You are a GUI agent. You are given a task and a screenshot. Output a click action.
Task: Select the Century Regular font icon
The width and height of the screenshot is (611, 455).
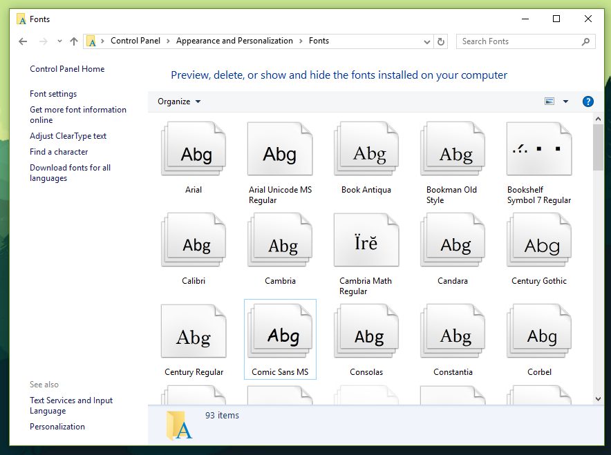pyautogui.click(x=194, y=331)
